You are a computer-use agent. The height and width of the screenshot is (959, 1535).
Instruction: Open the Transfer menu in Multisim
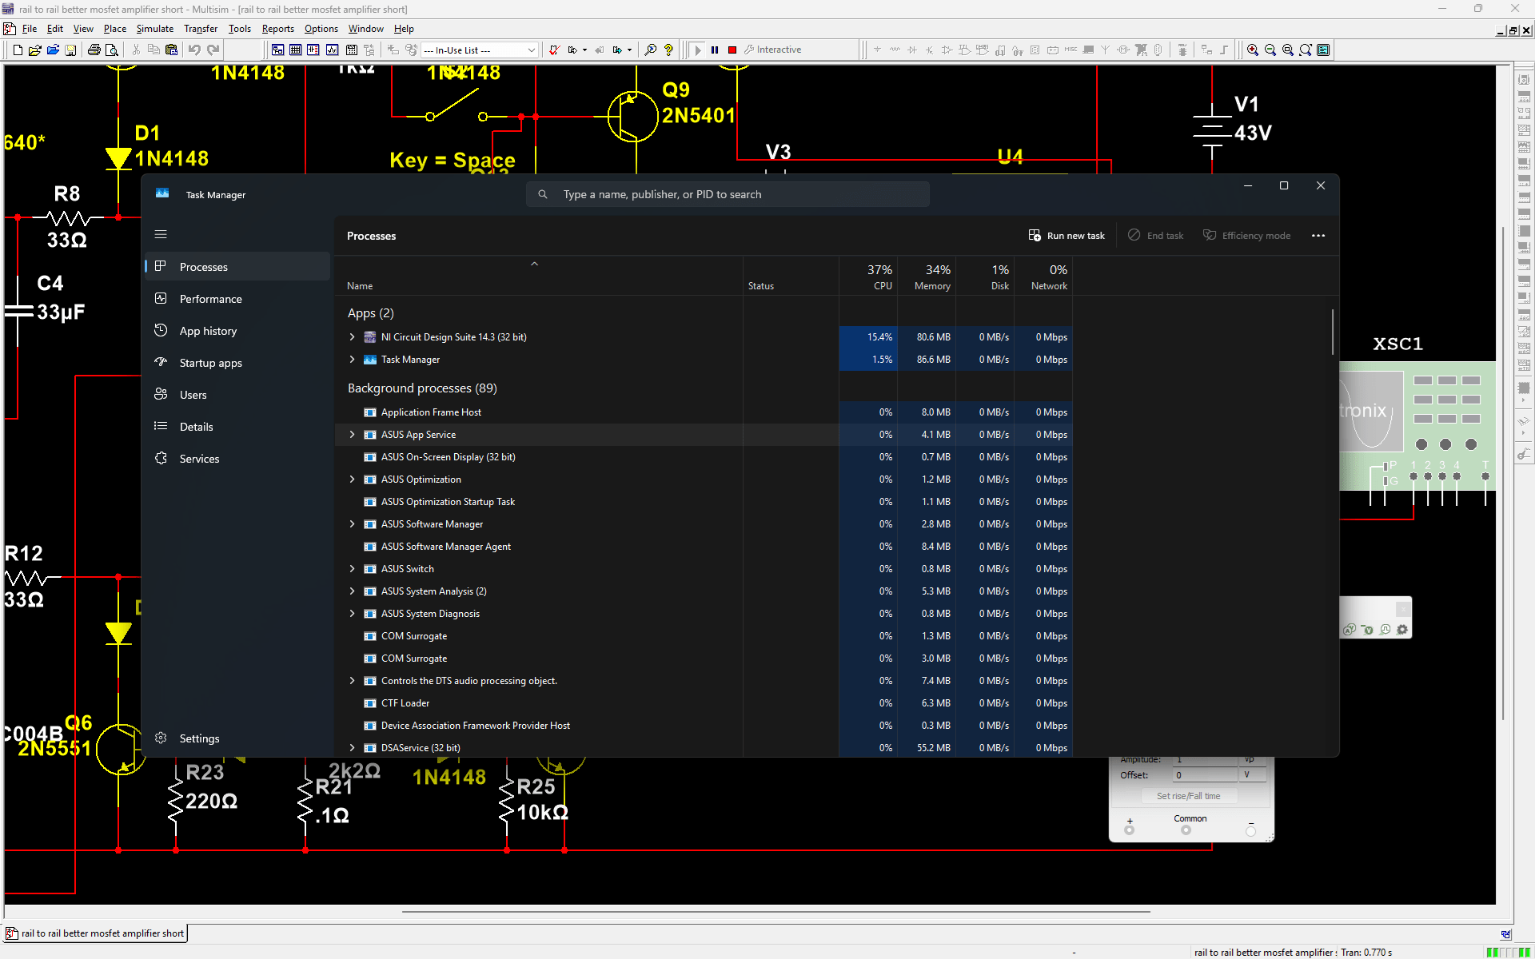coord(201,29)
